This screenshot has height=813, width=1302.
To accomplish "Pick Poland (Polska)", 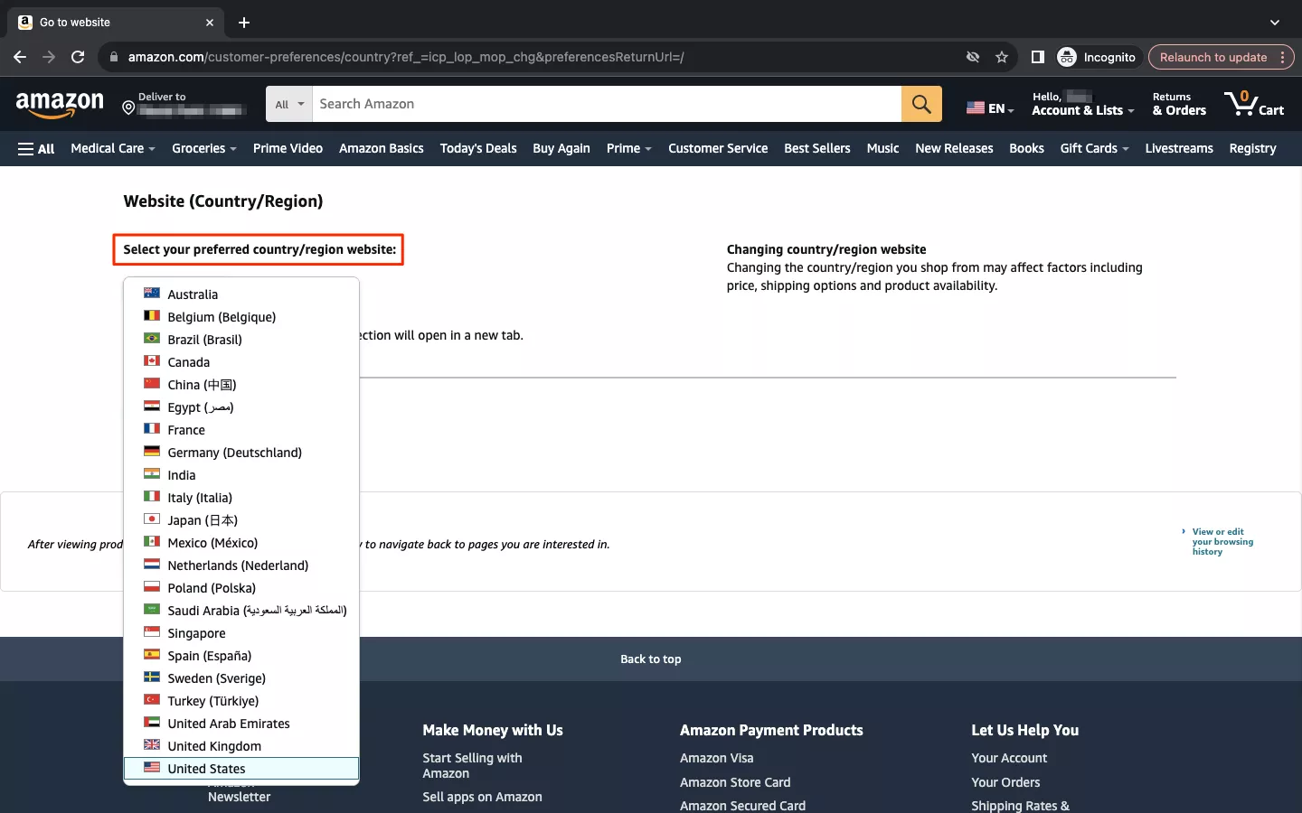I will point(241,588).
